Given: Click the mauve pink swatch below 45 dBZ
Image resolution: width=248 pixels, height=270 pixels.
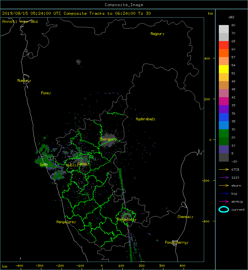Looking at the screenshot, I should [x=224, y=93].
